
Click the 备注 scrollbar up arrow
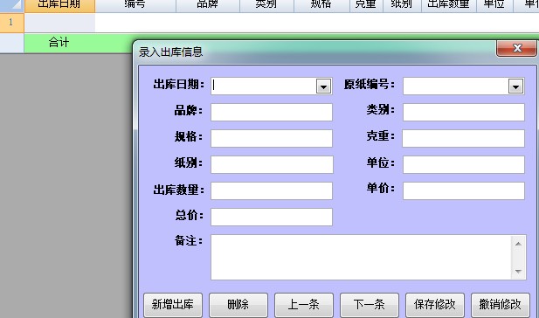pos(518,244)
